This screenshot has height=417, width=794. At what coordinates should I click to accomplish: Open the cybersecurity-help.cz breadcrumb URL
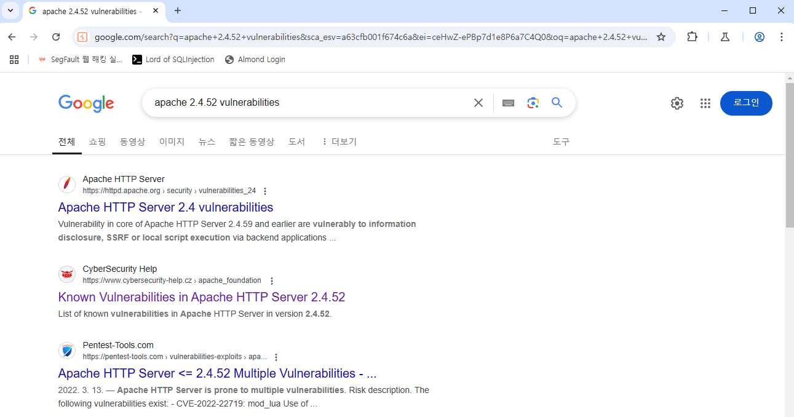[172, 280]
